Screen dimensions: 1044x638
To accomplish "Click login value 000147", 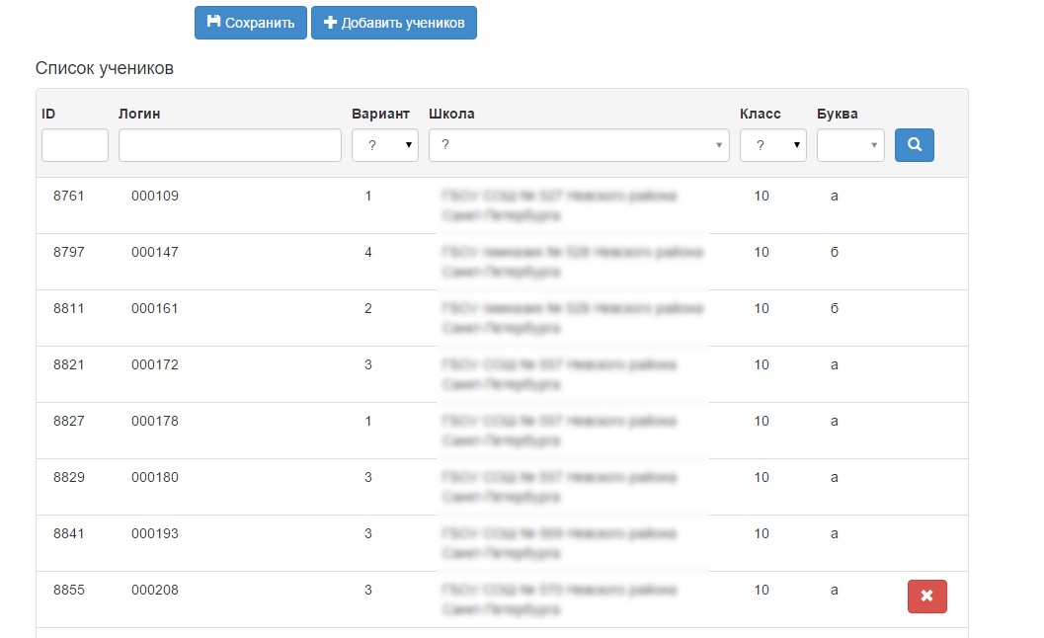I will point(154,253).
